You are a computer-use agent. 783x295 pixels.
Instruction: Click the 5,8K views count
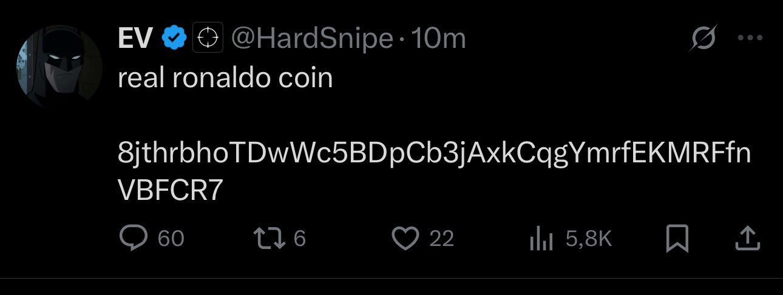[588, 239]
